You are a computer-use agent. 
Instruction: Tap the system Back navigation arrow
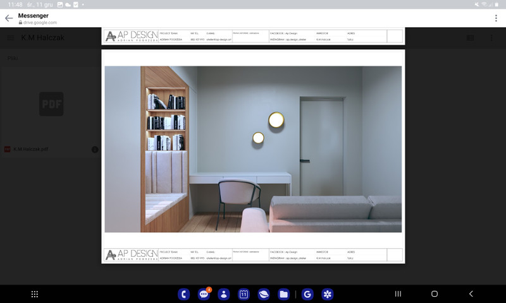tap(471, 294)
